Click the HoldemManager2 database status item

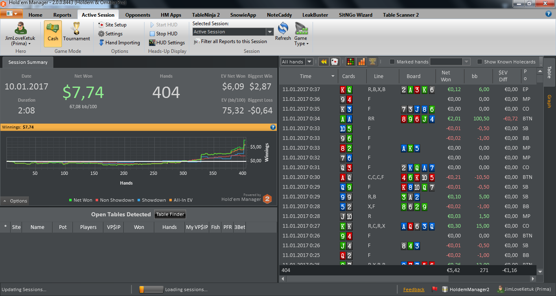[x=466, y=289]
